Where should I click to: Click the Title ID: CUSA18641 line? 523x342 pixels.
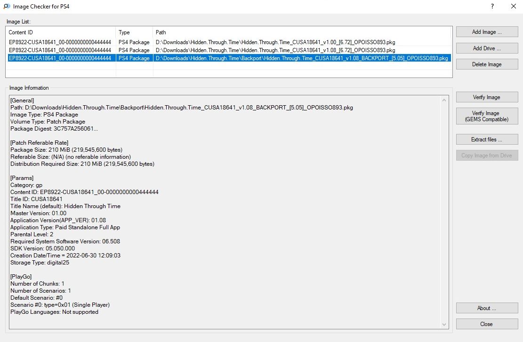tap(36, 199)
